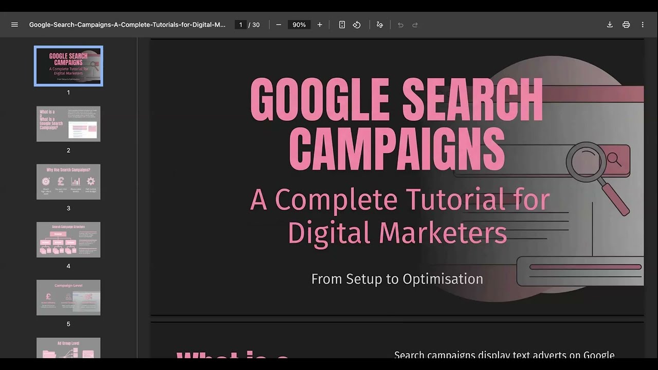Click the PDF file name title
Screen dimensions: 658x370
click(x=127, y=25)
